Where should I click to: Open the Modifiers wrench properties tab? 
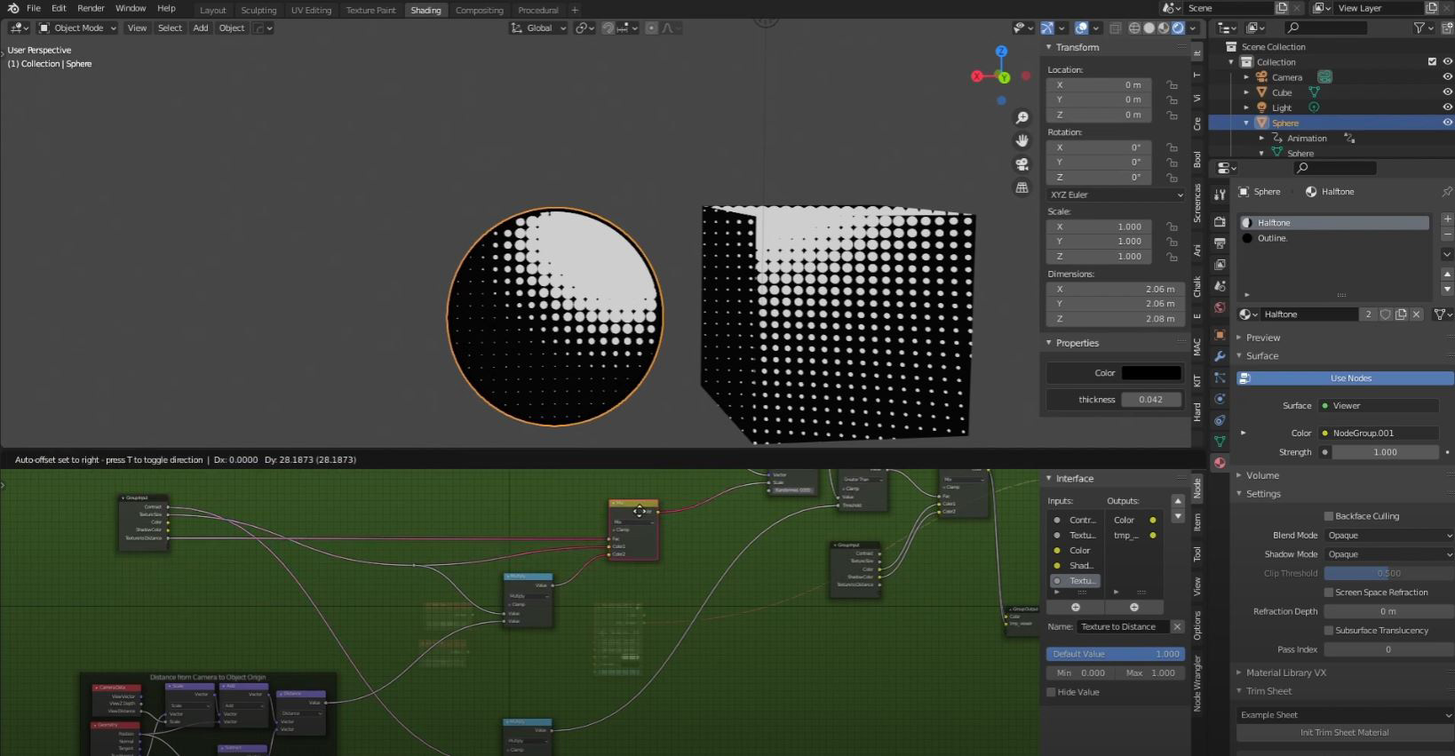point(1220,356)
